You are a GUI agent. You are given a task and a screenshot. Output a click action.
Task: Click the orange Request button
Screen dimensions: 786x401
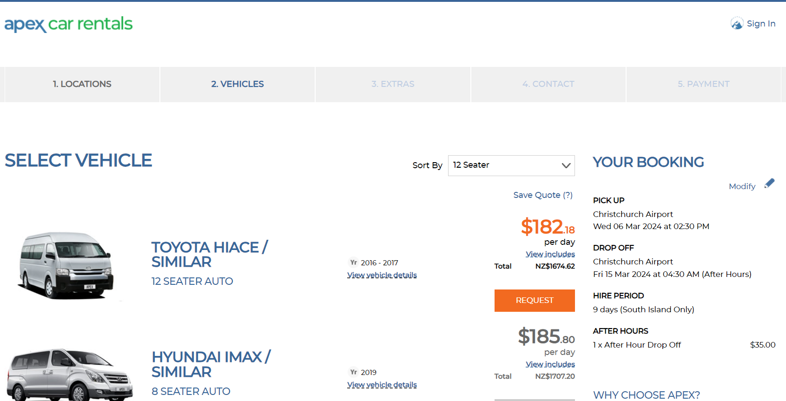[x=535, y=301]
